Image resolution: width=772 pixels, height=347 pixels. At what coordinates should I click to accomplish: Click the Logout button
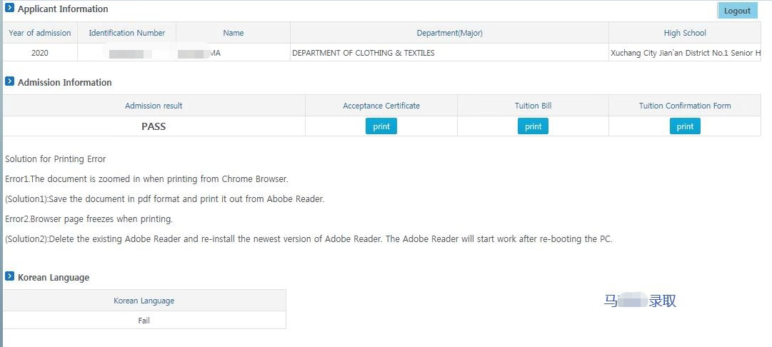click(737, 11)
